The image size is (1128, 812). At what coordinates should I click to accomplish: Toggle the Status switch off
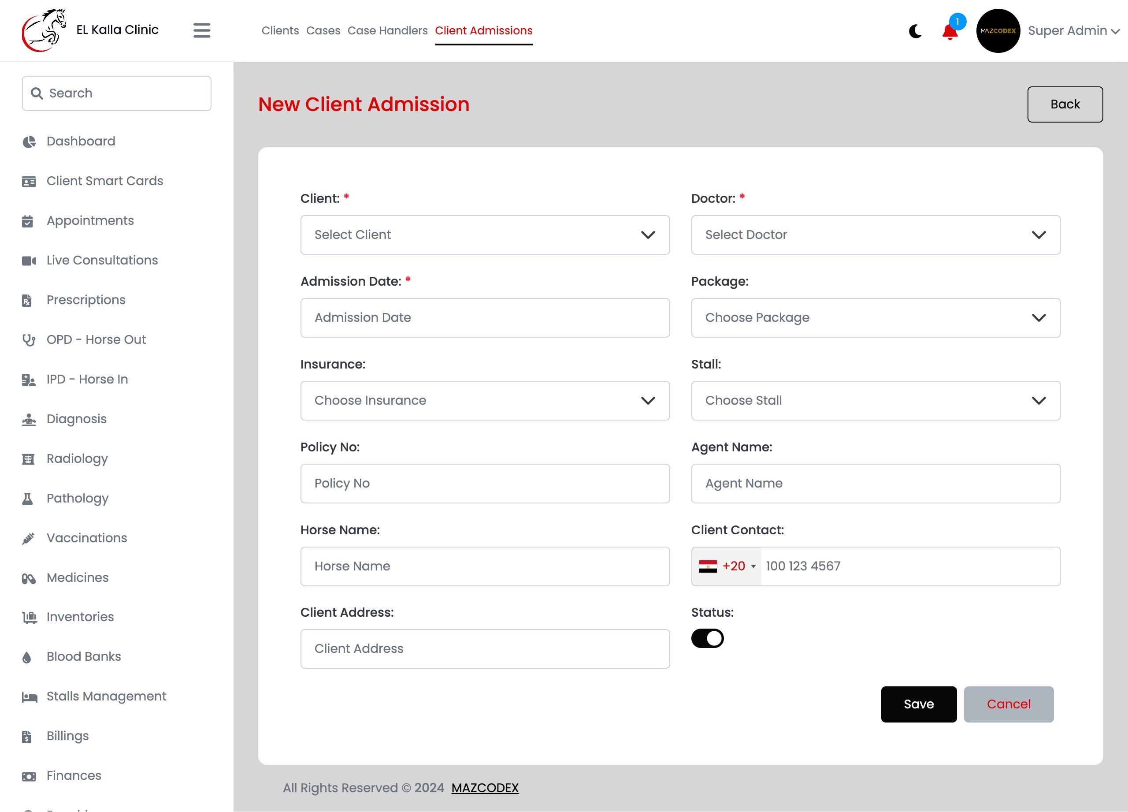point(707,638)
